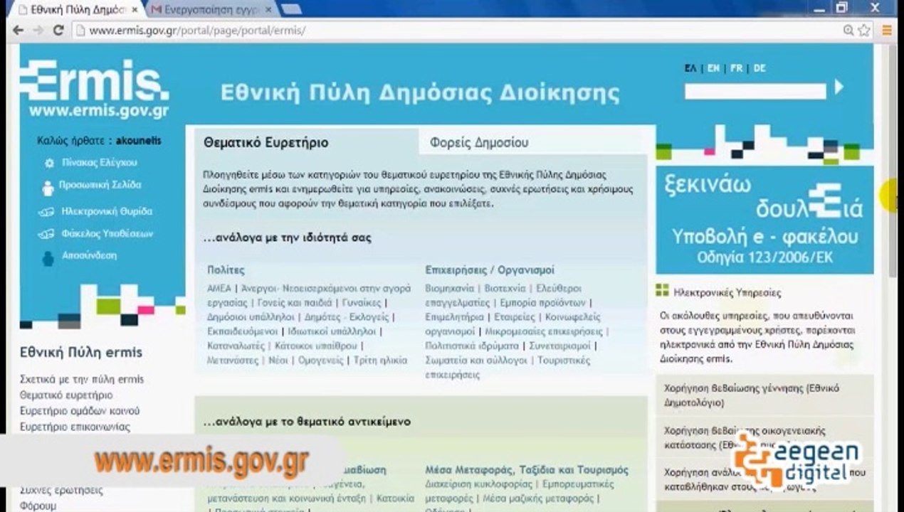Click the browser back arrow
904x512 pixels.
pos(19,31)
